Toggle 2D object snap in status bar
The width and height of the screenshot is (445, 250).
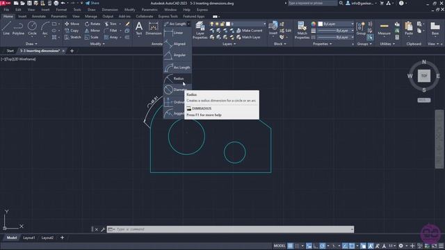(352, 246)
